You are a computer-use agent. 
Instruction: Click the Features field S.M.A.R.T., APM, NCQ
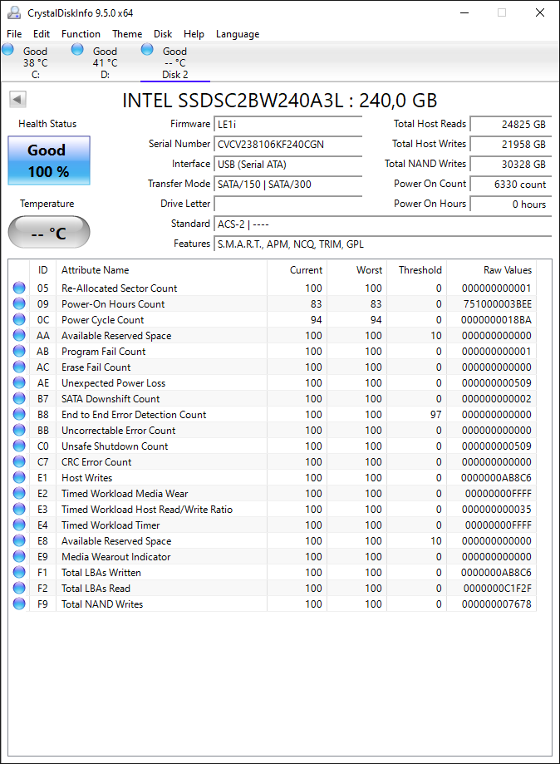[x=383, y=244]
